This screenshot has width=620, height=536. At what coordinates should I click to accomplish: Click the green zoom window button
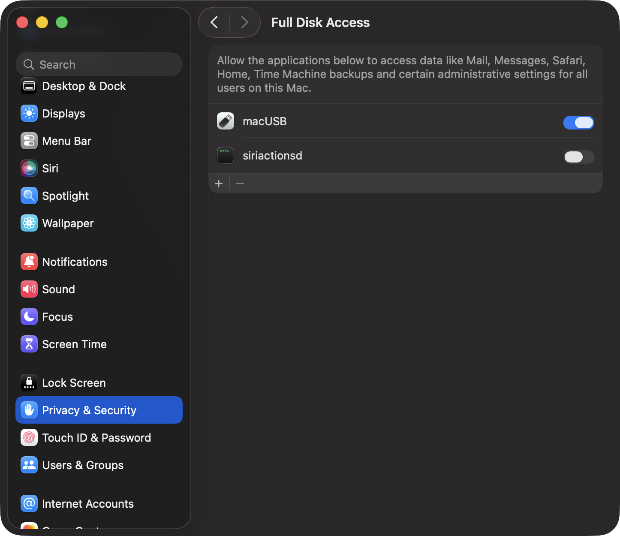[62, 22]
